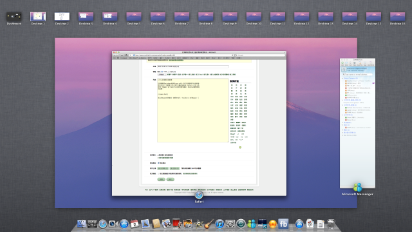Launch Safari compass icon in the Dock
The height and width of the screenshot is (232, 412).
(x=103, y=224)
